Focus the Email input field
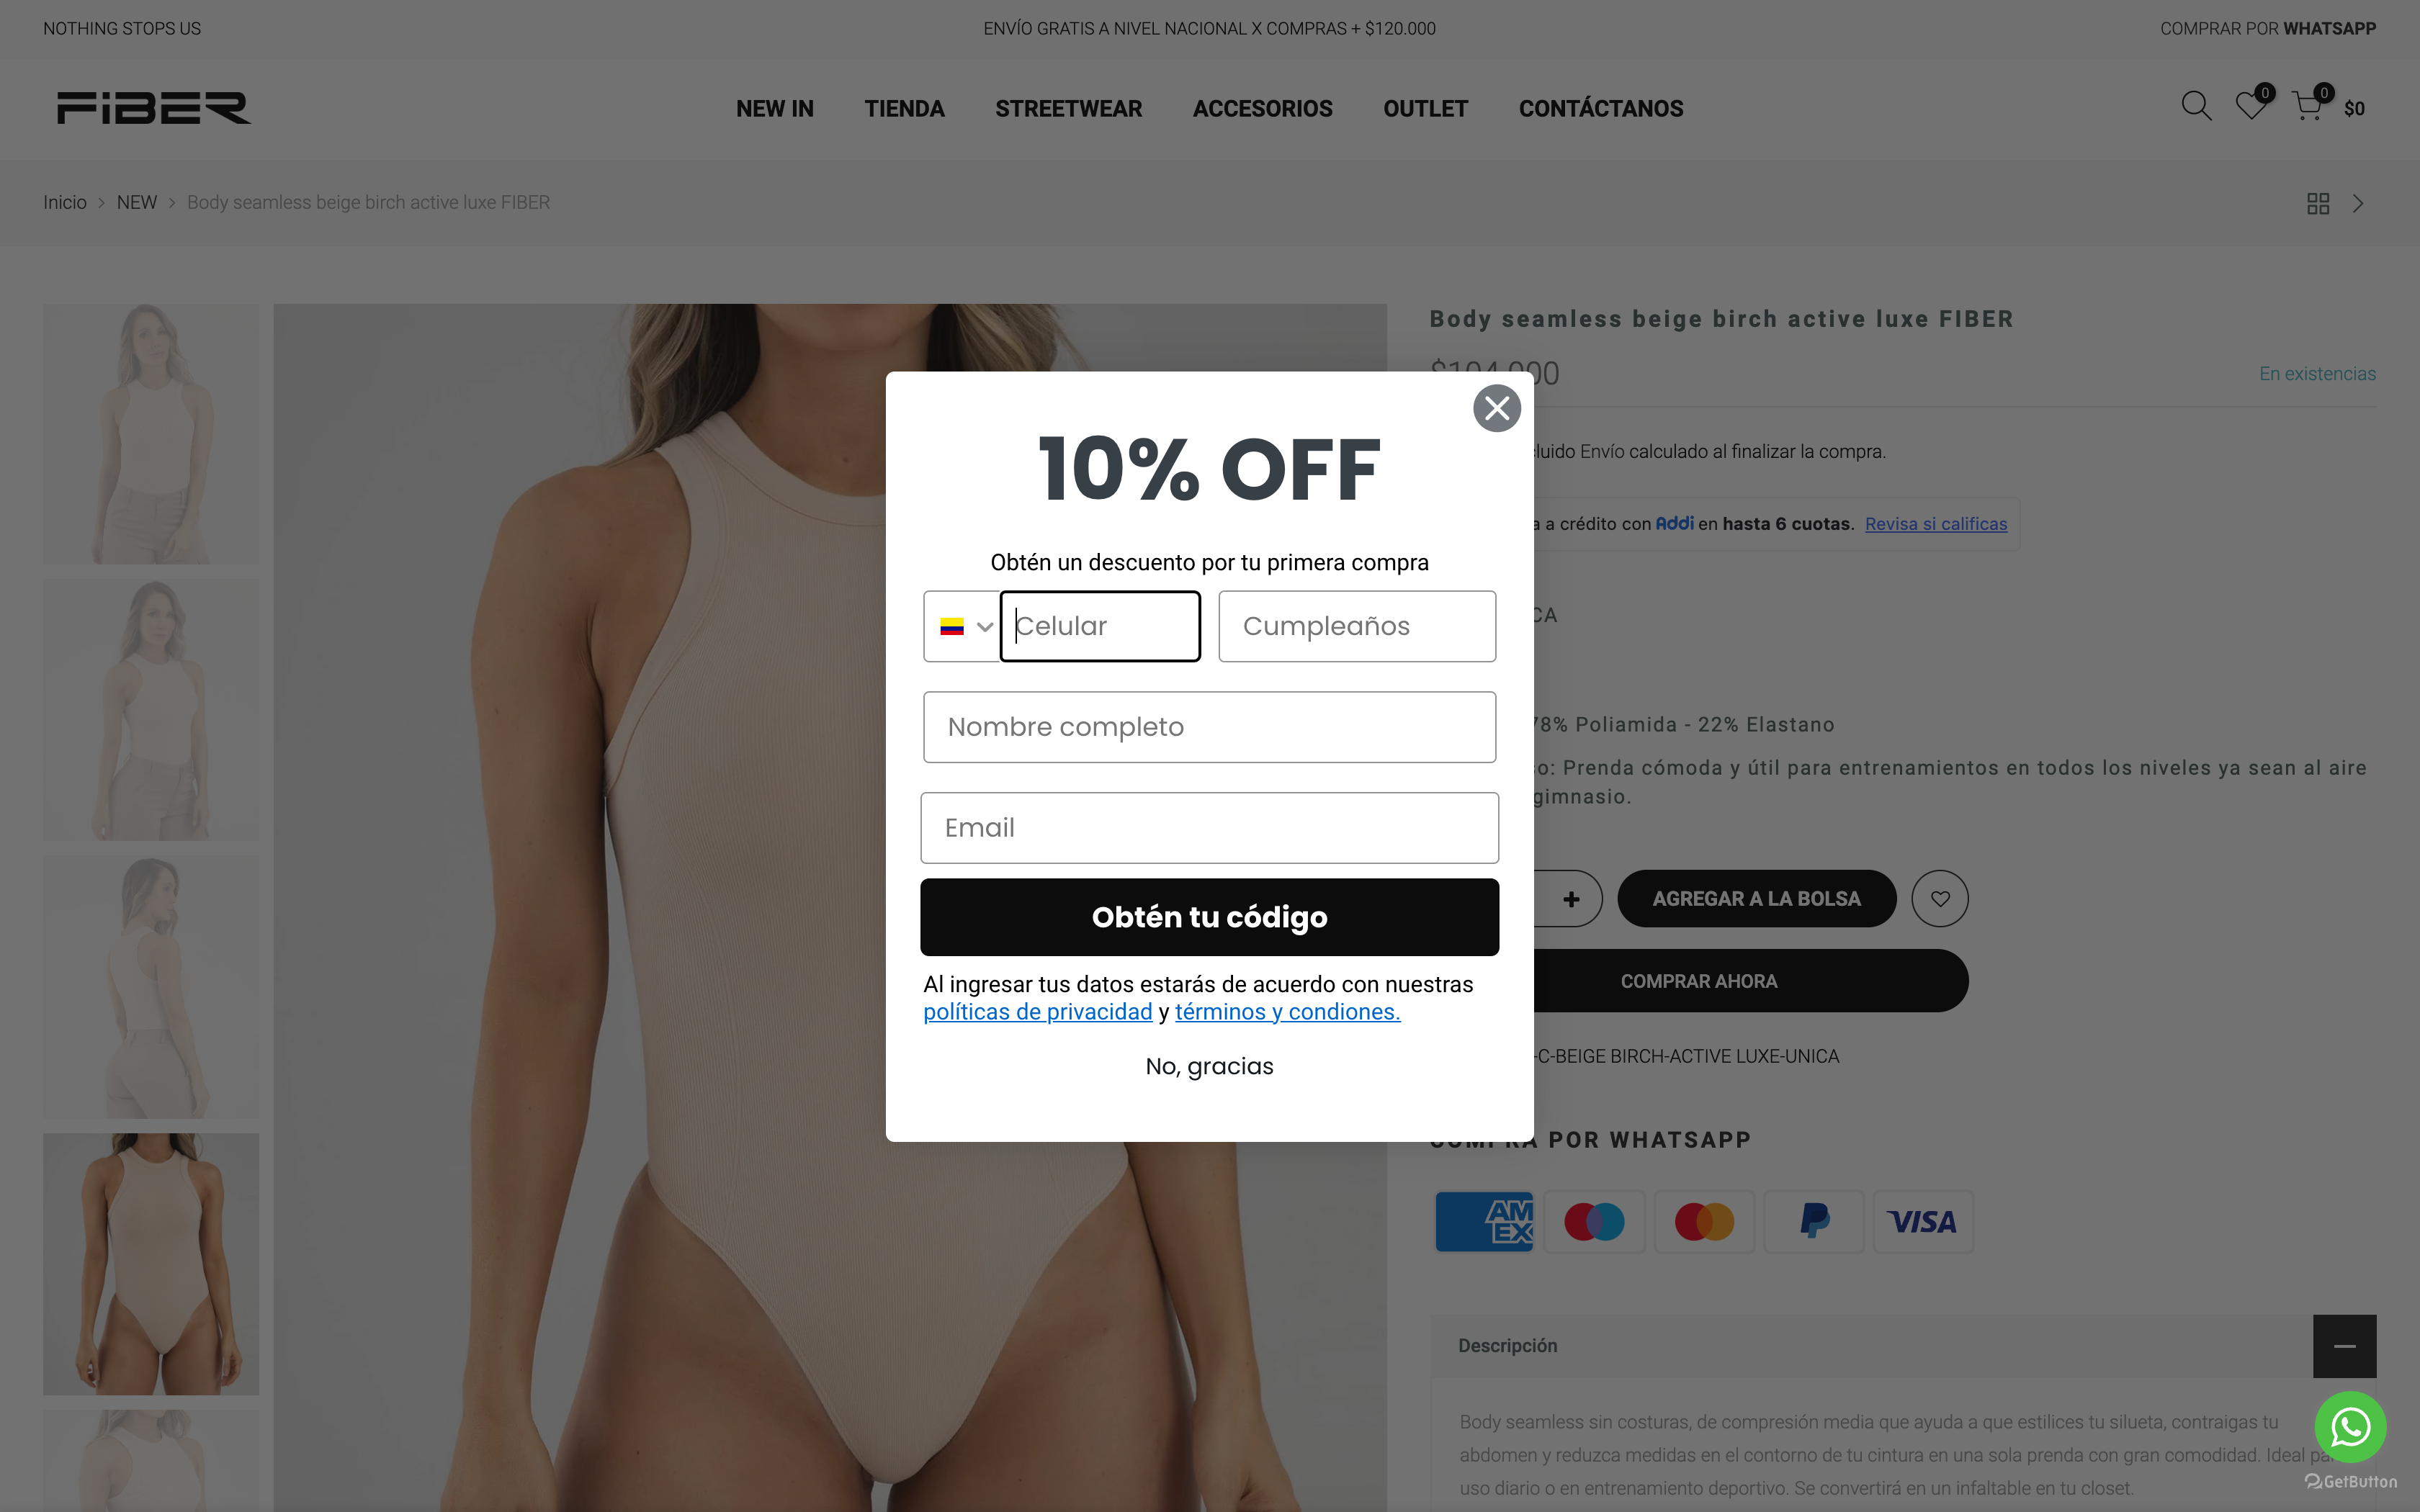2420x1512 pixels. [1209, 828]
